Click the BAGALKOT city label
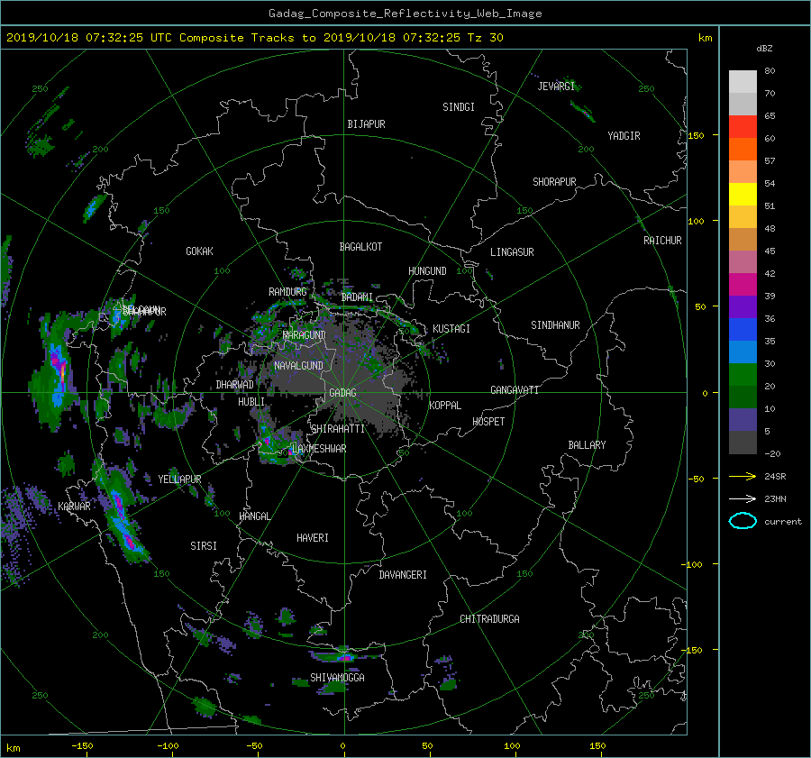Screen dimensions: 811x758 point(360,247)
